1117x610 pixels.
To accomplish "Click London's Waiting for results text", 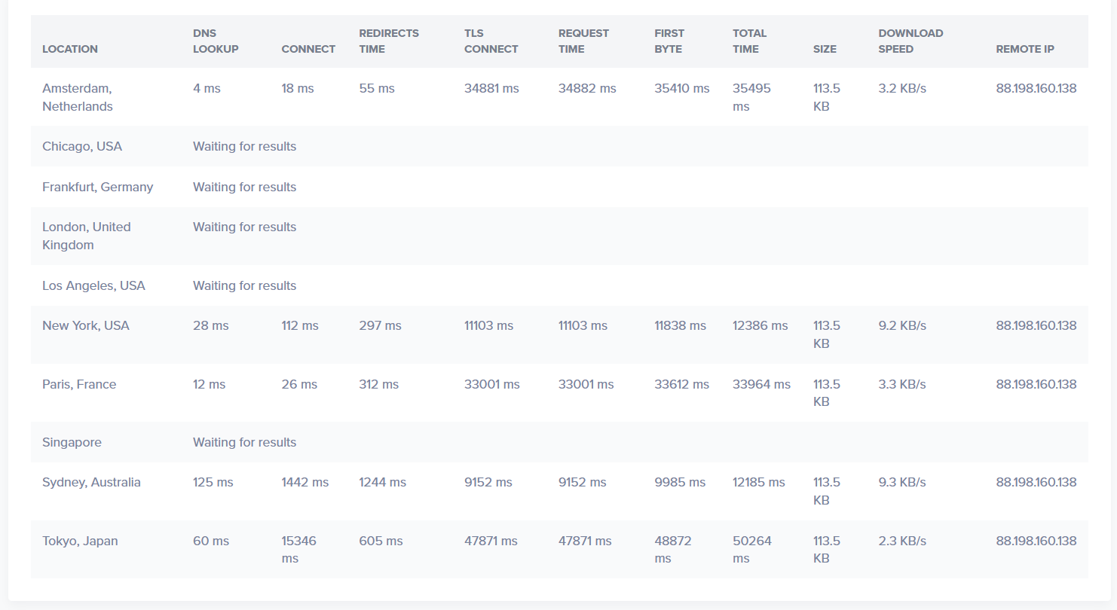I will point(244,227).
